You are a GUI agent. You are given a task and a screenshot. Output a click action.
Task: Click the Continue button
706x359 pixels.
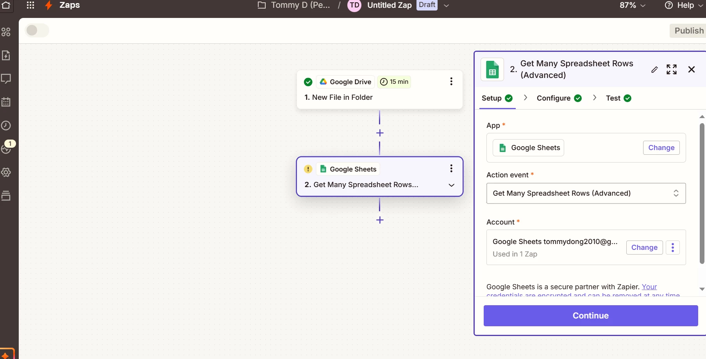pos(590,316)
